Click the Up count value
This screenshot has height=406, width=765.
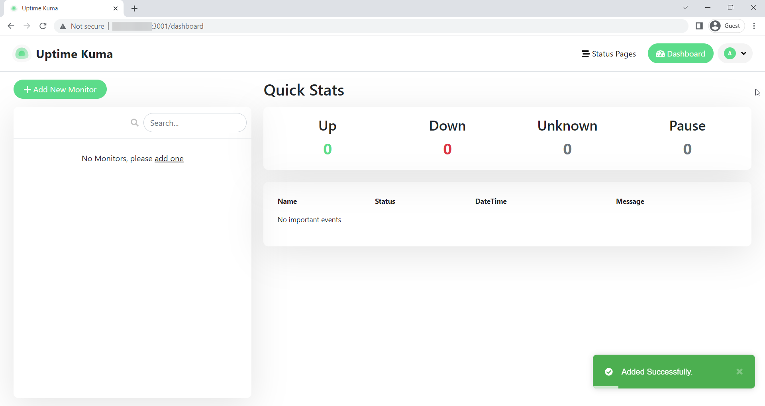(x=328, y=149)
